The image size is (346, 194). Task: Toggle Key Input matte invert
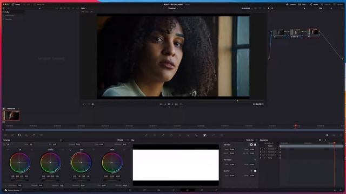pos(251,145)
